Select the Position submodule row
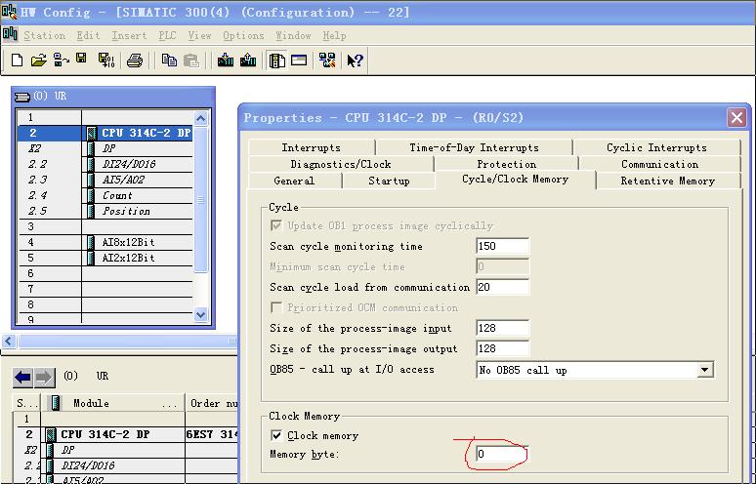The height and width of the screenshot is (484, 756). (x=105, y=211)
